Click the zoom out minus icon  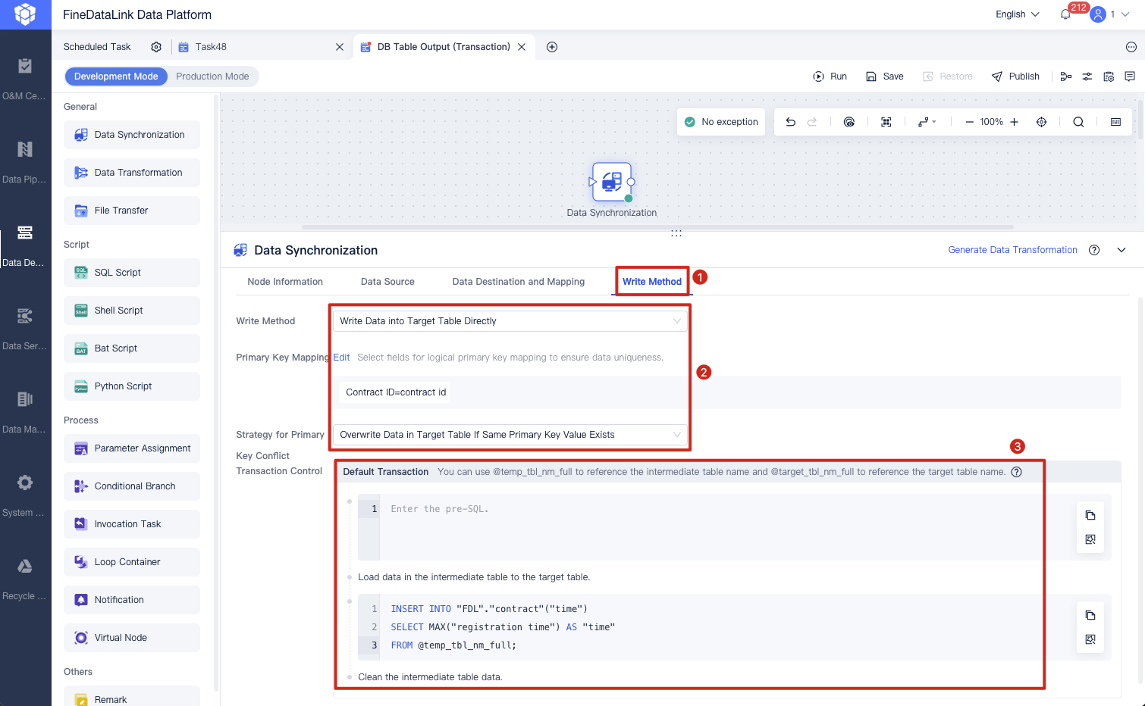point(969,122)
